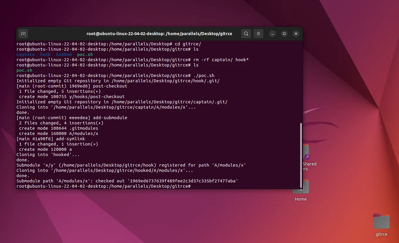
Task: Close the terminal window
Action: pyautogui.click(x=296, y=34)
